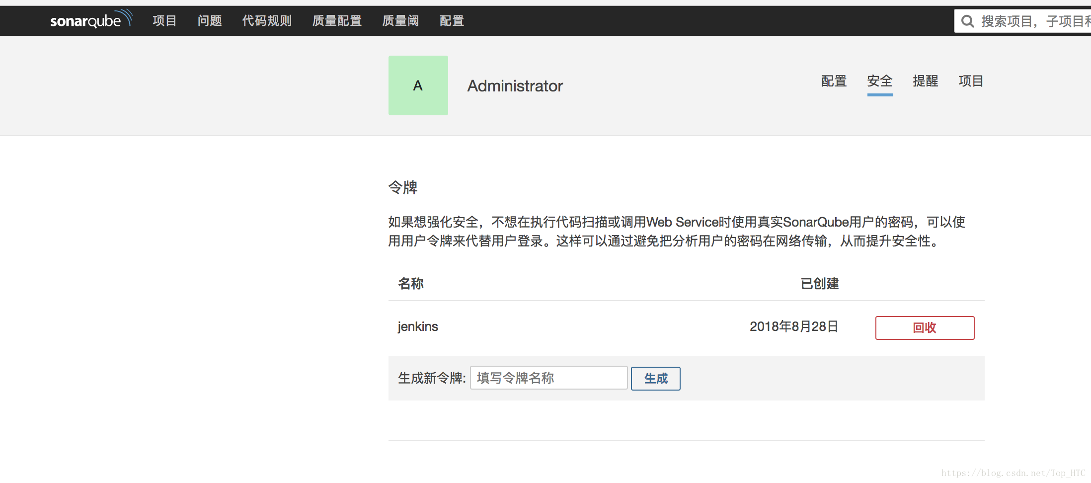
Task: Click the 名称 column header
Action: 411,284
